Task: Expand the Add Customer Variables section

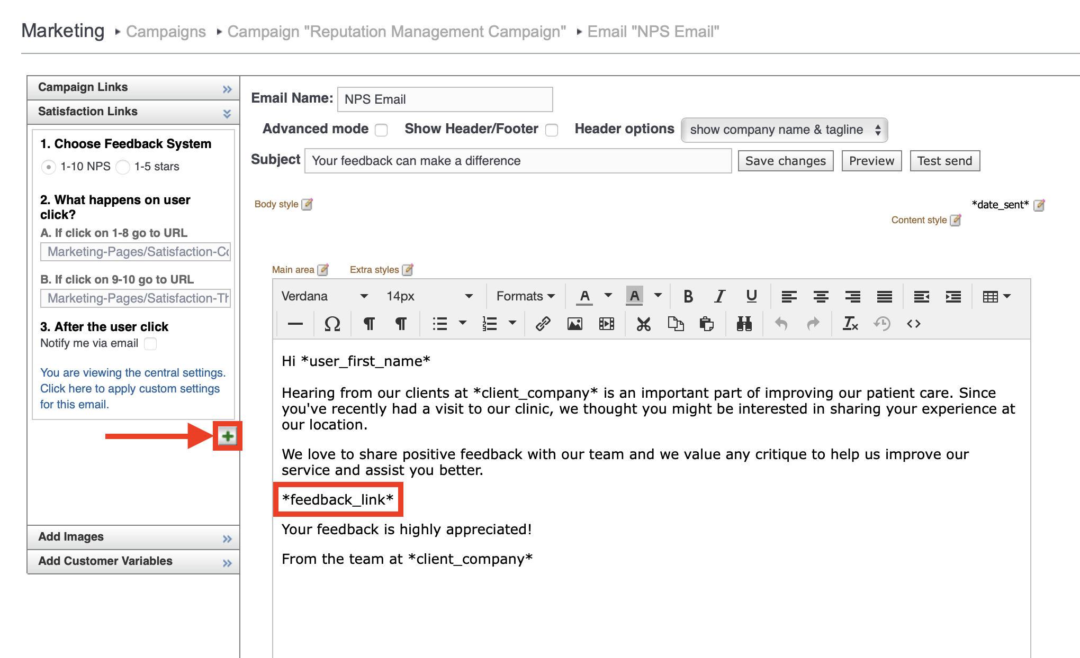Action: 228,562
